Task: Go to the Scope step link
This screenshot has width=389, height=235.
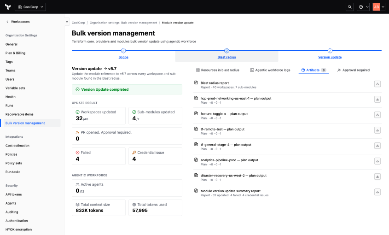Action: click(123, 57)
